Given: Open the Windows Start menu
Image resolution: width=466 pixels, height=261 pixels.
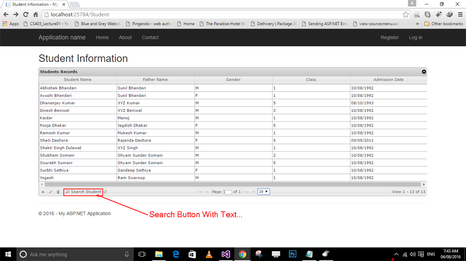Looking at the screenshot, I should click(x=8, y=254).
